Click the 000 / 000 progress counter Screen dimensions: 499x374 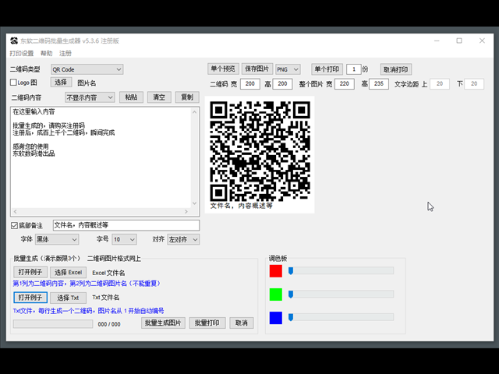point(109,324)
